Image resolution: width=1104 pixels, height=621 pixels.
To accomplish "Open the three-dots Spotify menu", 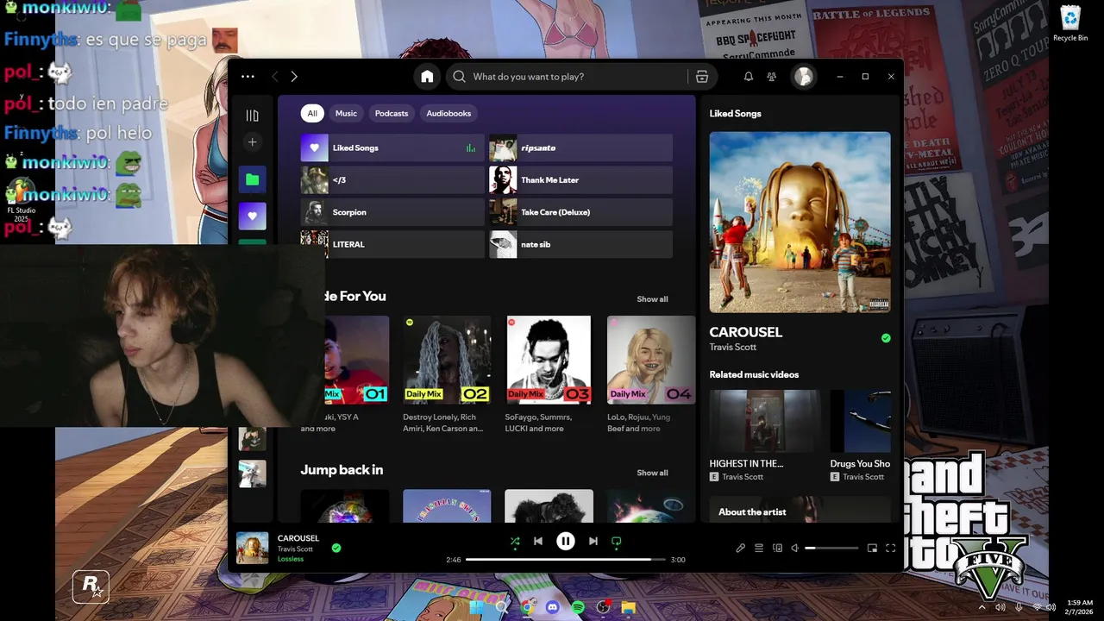I will [248, 77].
